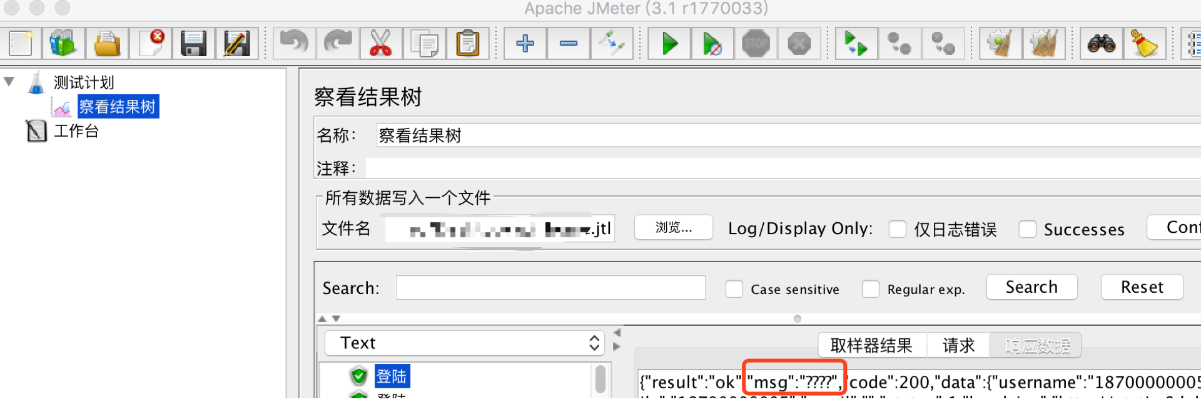Clear all results with the double broom icon
The width and height of the screenshot is (1201, 402).
click(1043, 44)
